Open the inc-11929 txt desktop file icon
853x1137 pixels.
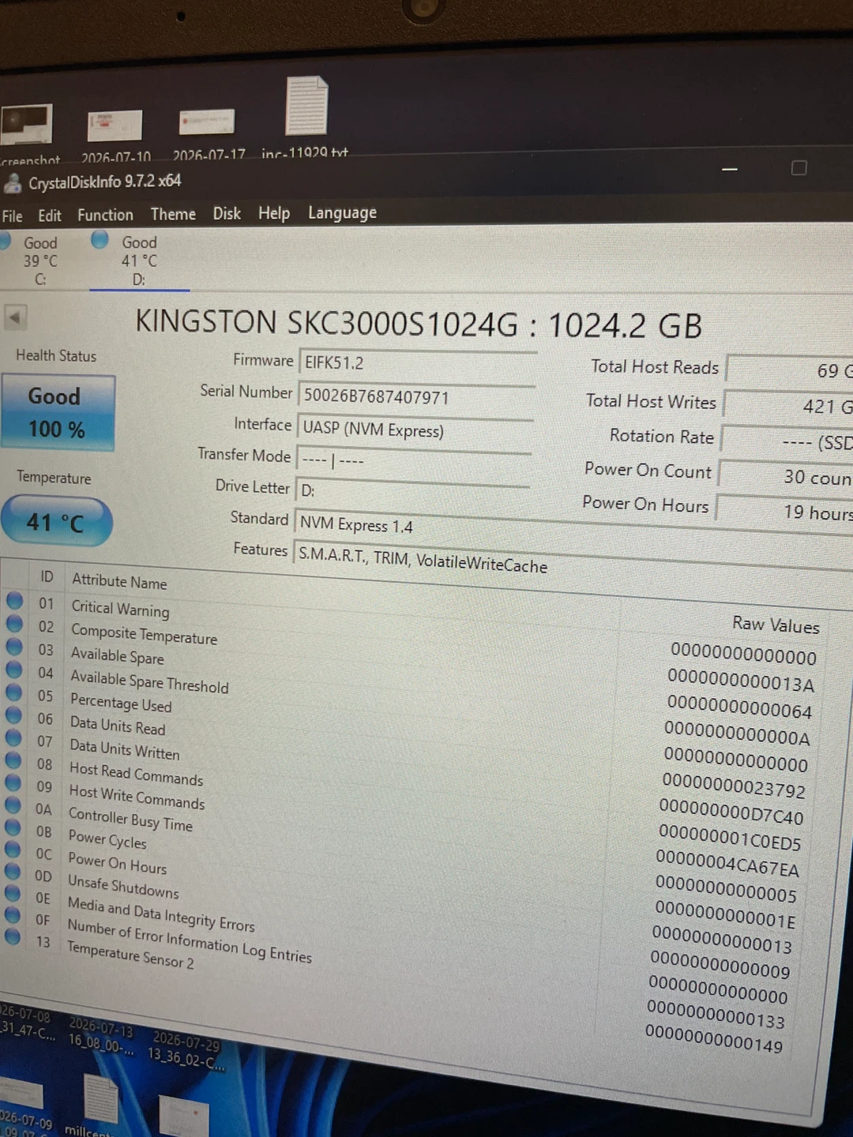coord(306,115)
